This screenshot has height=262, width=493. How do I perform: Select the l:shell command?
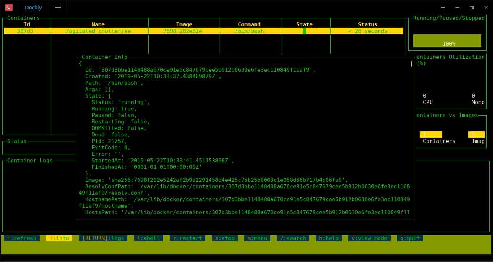pos(148,238)
